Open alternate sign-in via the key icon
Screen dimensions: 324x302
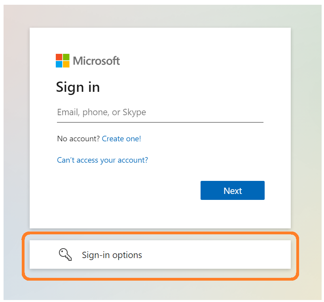pyautogui.click(x=66, y=255)
